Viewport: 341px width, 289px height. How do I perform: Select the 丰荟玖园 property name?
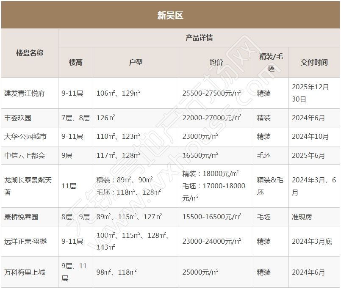pos(18,118)
